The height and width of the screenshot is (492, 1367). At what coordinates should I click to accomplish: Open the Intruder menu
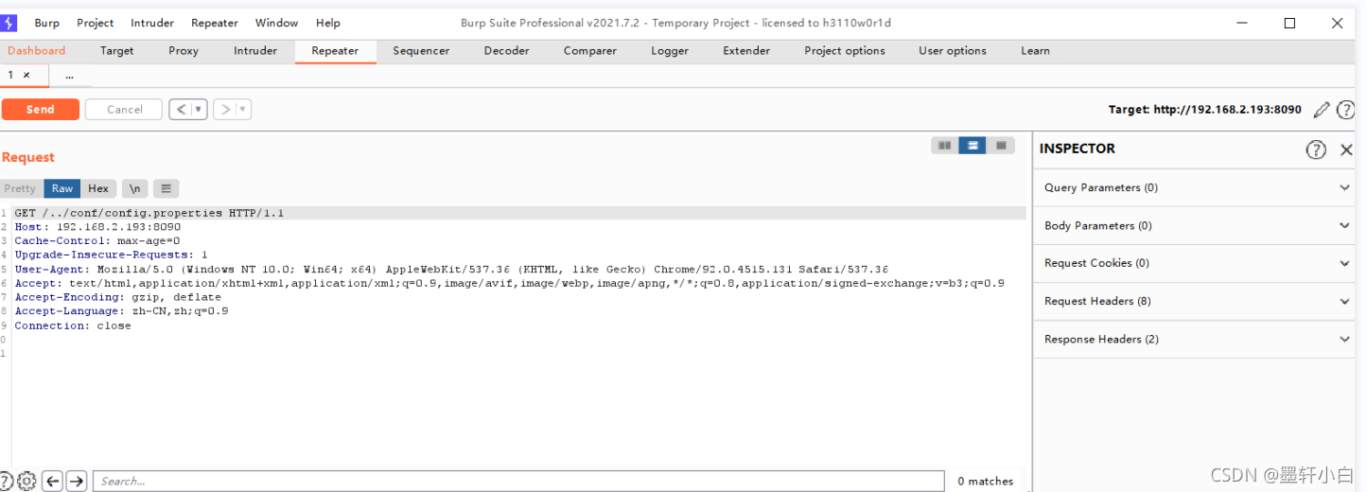(152, 23)
